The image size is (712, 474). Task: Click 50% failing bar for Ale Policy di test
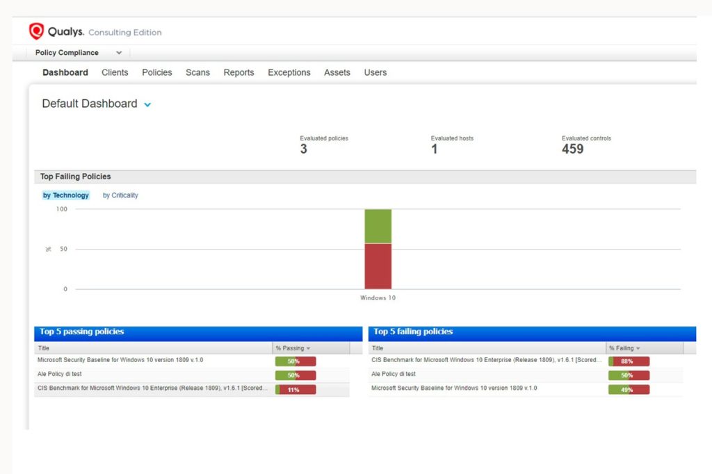click(x=629, y=375)
